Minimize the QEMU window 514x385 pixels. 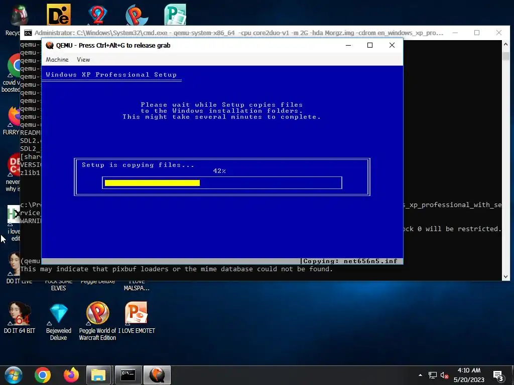pyautogui.click(x=348, y=45)
